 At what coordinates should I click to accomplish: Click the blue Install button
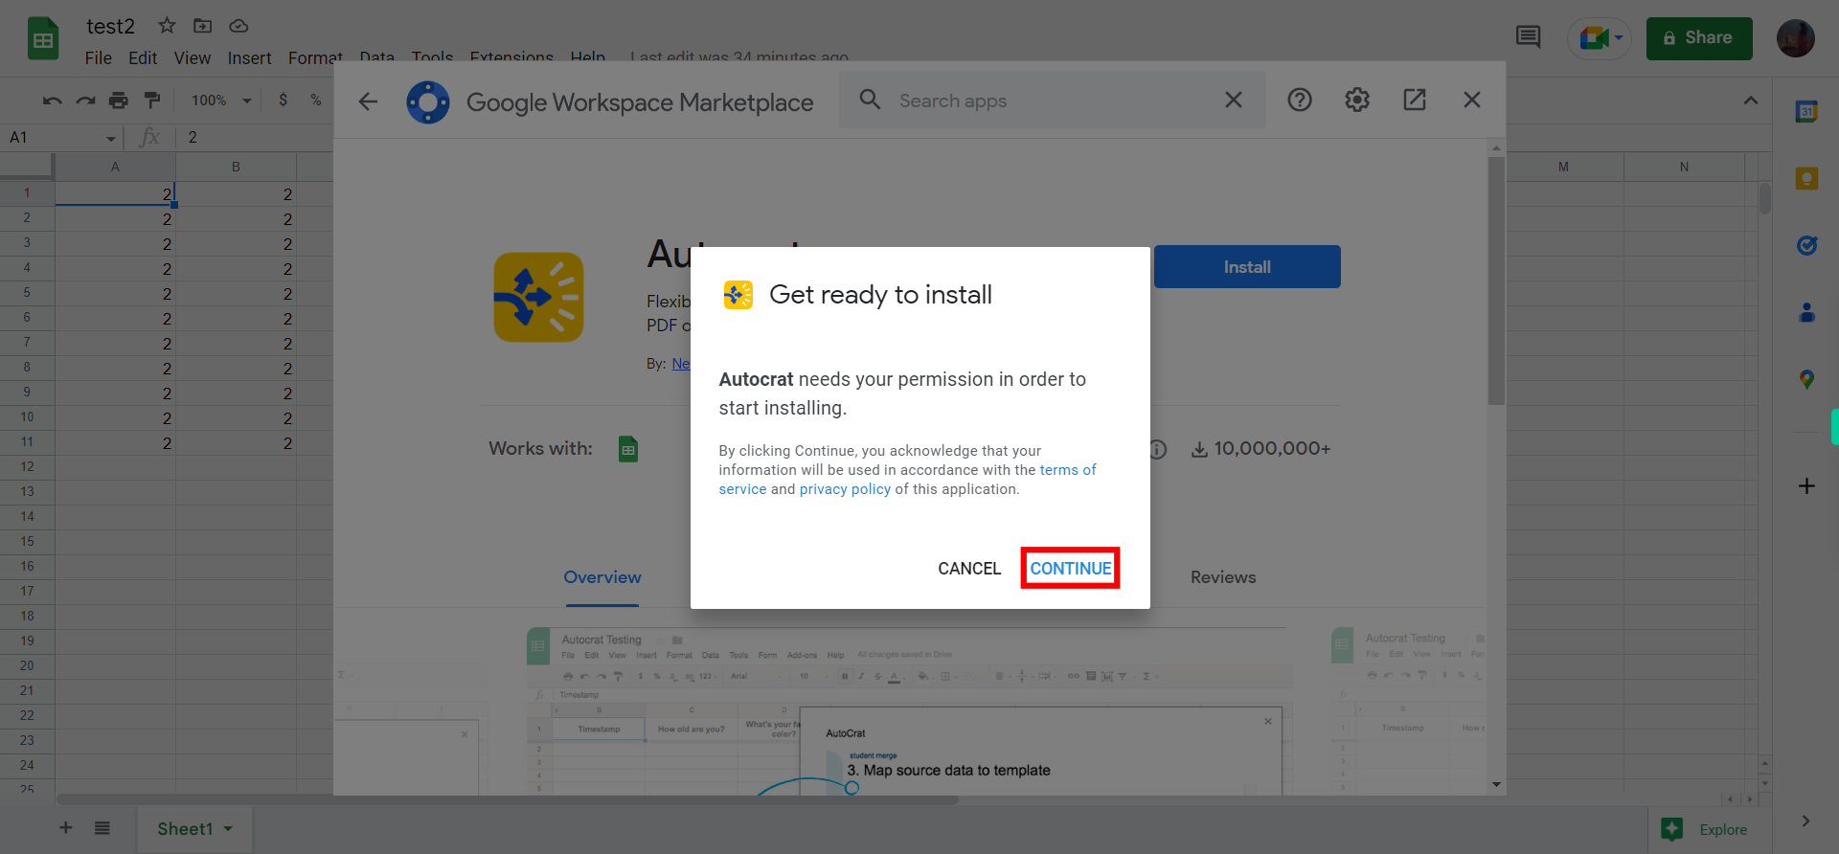point(1247,267)
